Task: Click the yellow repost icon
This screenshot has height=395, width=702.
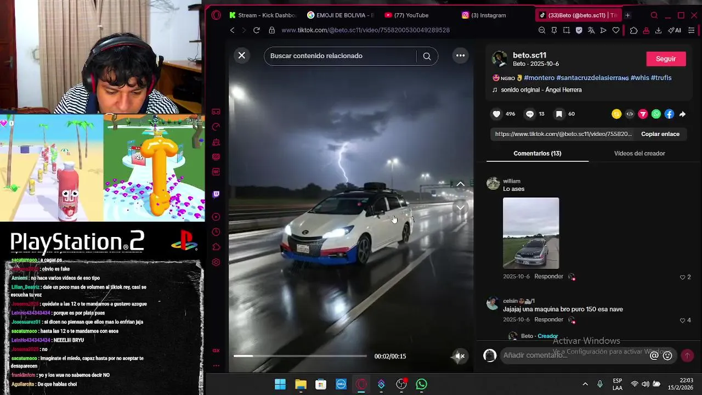Action: coord(616,114)
